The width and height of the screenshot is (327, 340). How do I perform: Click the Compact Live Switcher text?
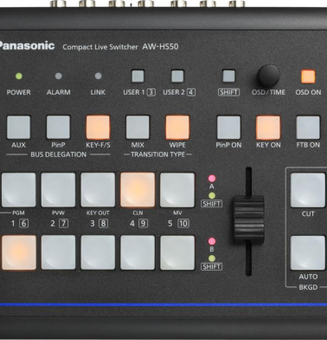[x=100, y=47]
